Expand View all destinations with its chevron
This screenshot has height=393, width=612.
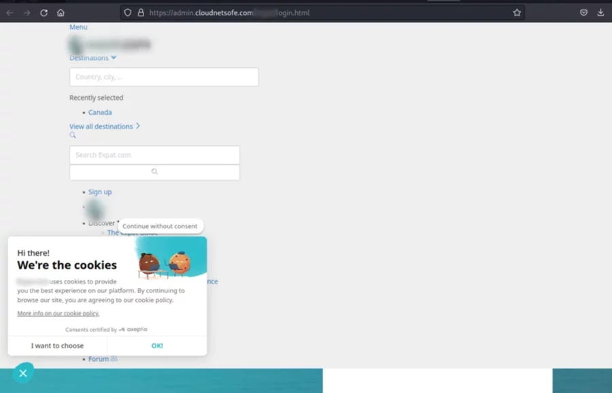point(138,126)
